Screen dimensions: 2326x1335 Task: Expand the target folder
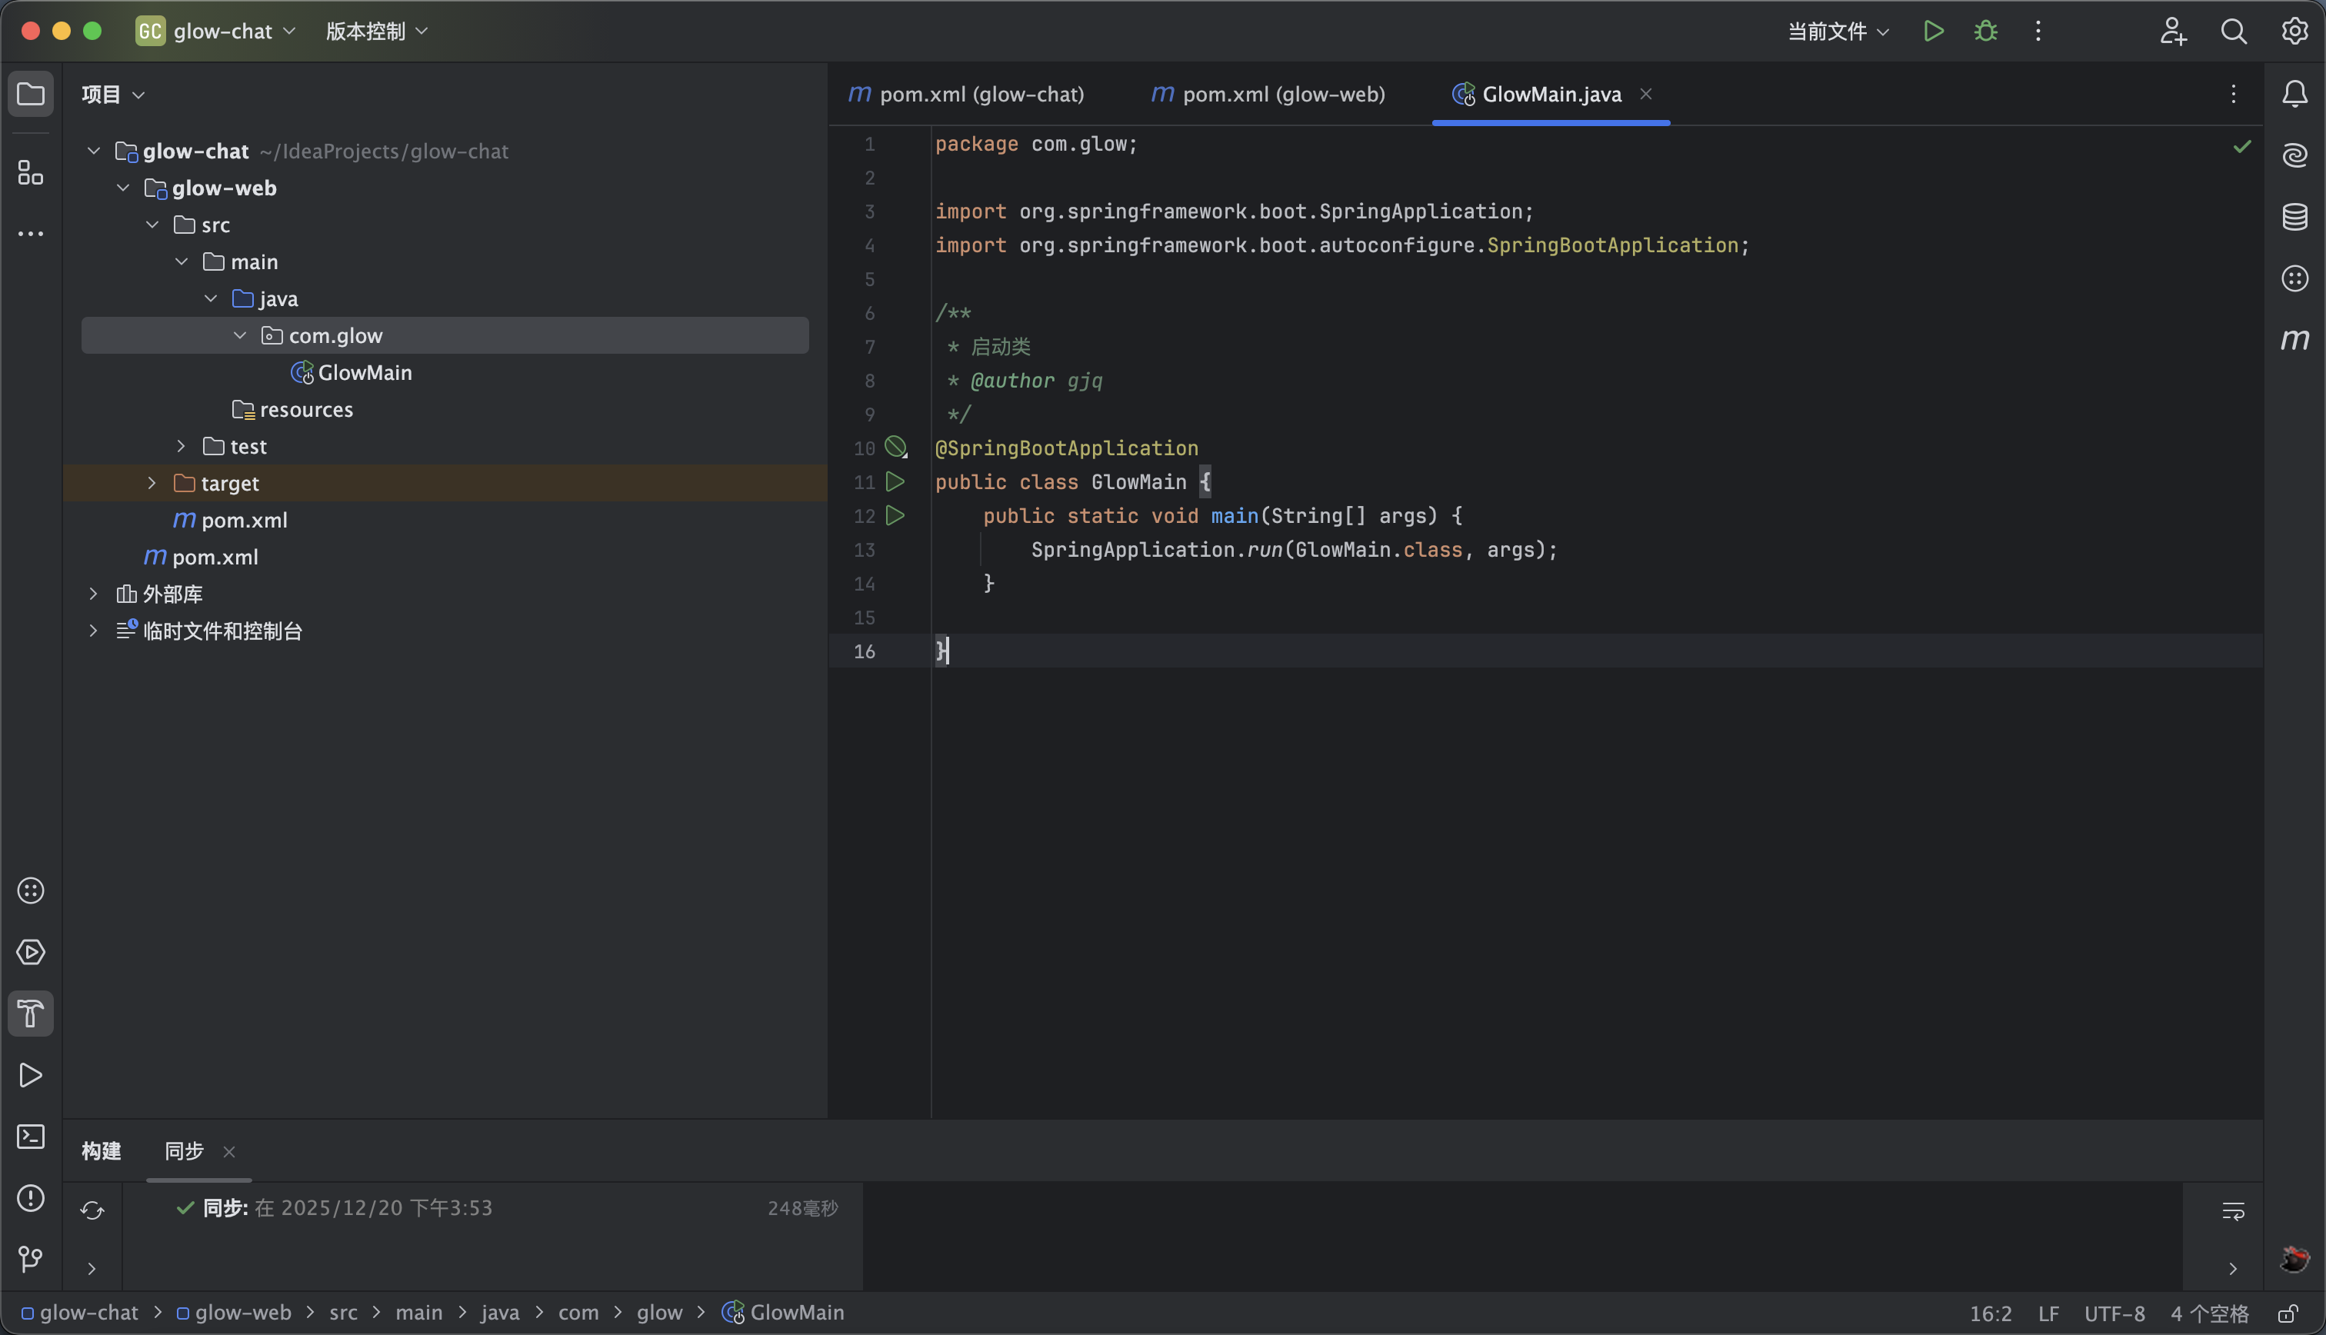click(x=152, y=483)
